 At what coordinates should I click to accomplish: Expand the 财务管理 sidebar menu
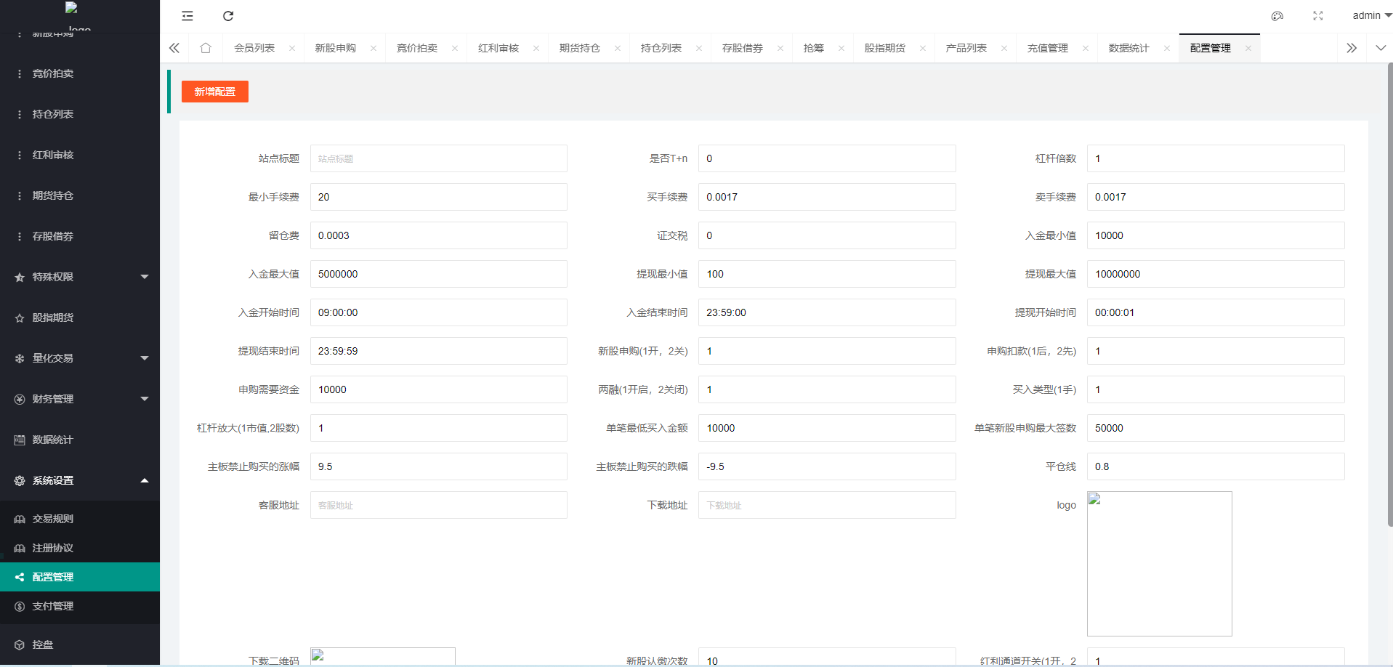coord(80,399)
